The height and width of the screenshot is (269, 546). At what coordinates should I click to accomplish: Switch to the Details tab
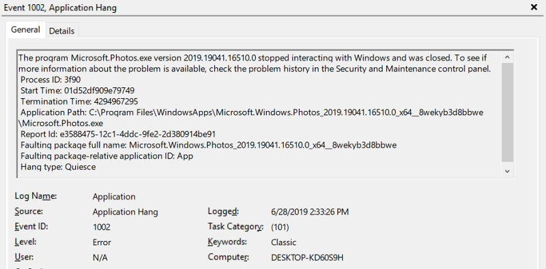(61, 31)
